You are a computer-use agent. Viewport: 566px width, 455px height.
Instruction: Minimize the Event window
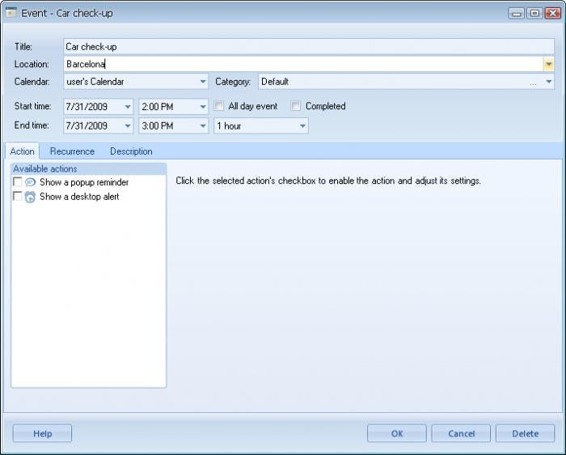(x=517, y=14)
